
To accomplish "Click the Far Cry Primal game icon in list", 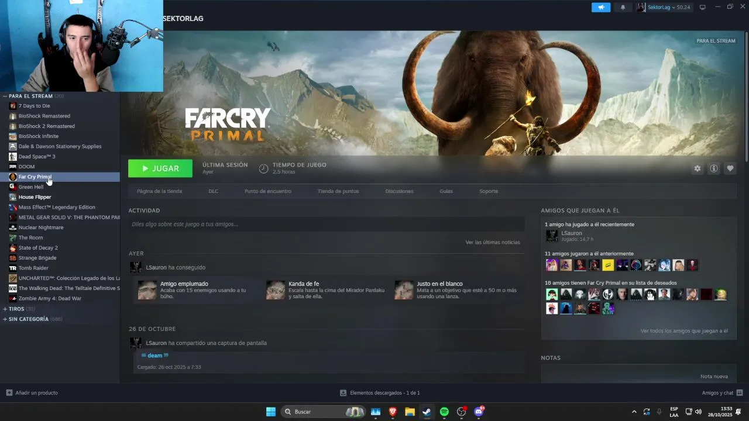I will click(x=13, y=177).
